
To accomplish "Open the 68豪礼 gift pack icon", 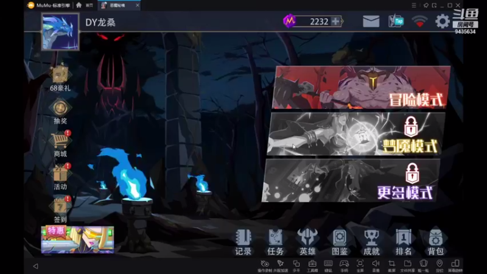I will click(60, 78).
